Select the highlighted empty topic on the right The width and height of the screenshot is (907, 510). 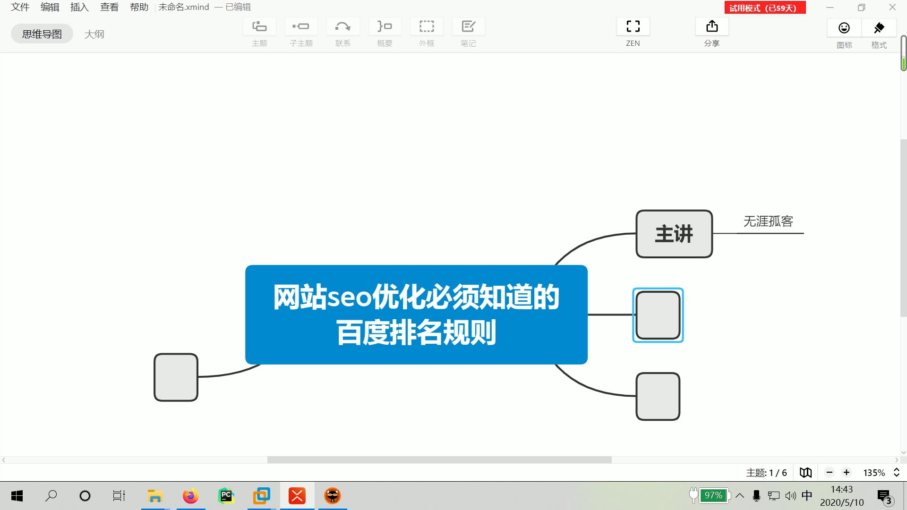[658, 315]
